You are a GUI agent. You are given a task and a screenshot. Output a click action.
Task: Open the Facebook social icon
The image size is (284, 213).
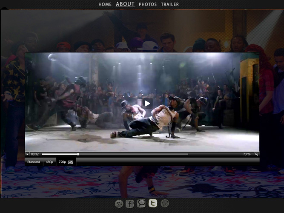coord(130,204)
